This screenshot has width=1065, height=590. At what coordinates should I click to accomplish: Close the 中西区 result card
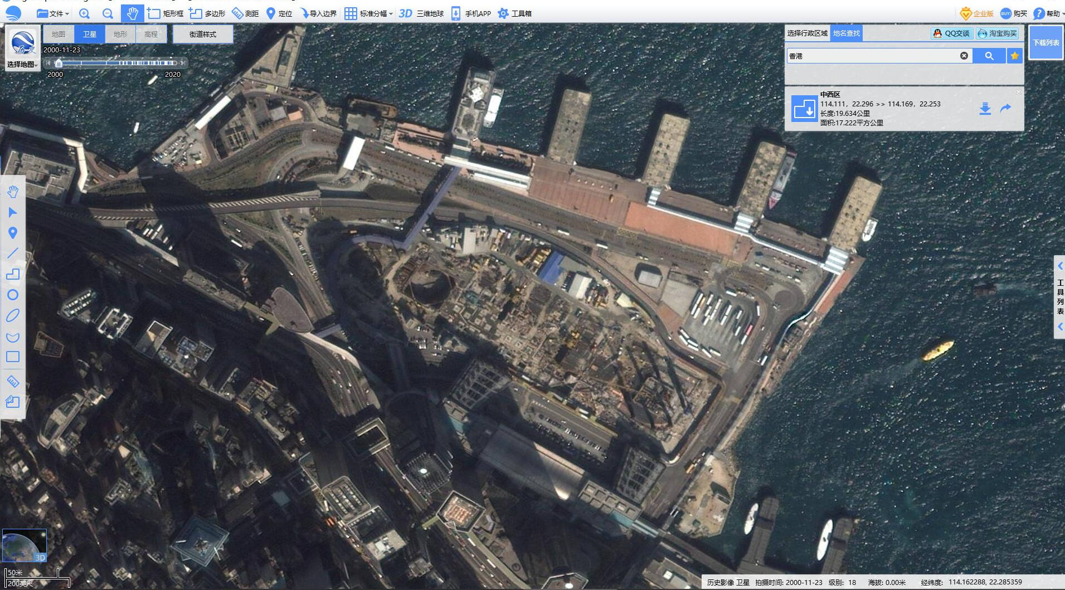[x=1019, y=92]
